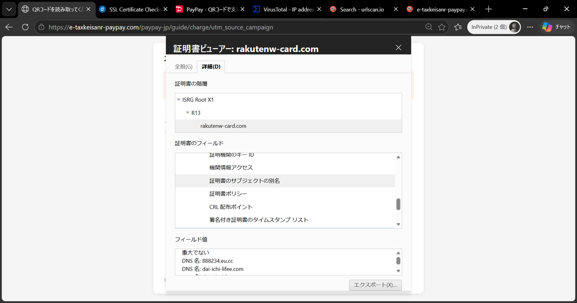Switch to the PayPay QR code tab

[x=210, y=9]
